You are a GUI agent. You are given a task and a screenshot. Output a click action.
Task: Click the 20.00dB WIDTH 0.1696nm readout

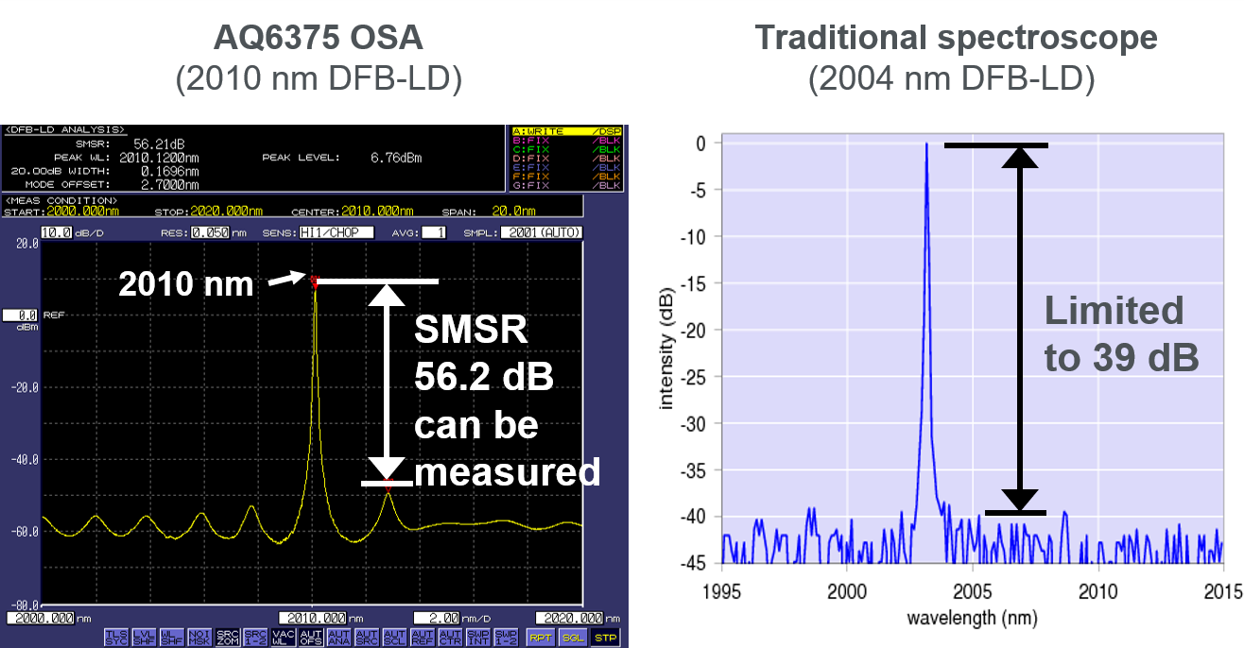(103, 171)
